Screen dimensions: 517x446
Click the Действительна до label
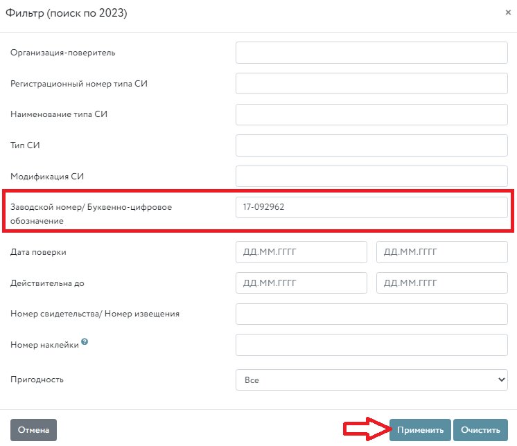[47, 283]
